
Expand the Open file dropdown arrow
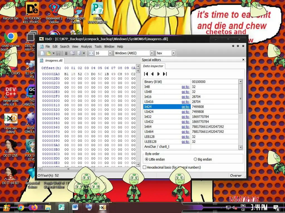53,53
